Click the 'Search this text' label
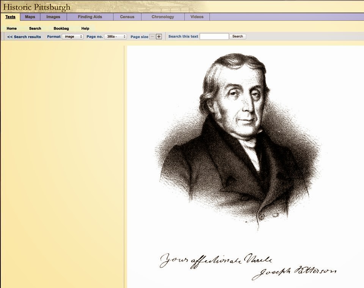The height and width of the screenshot is (288, 364). pyautogui.click(x=183, y=36)
